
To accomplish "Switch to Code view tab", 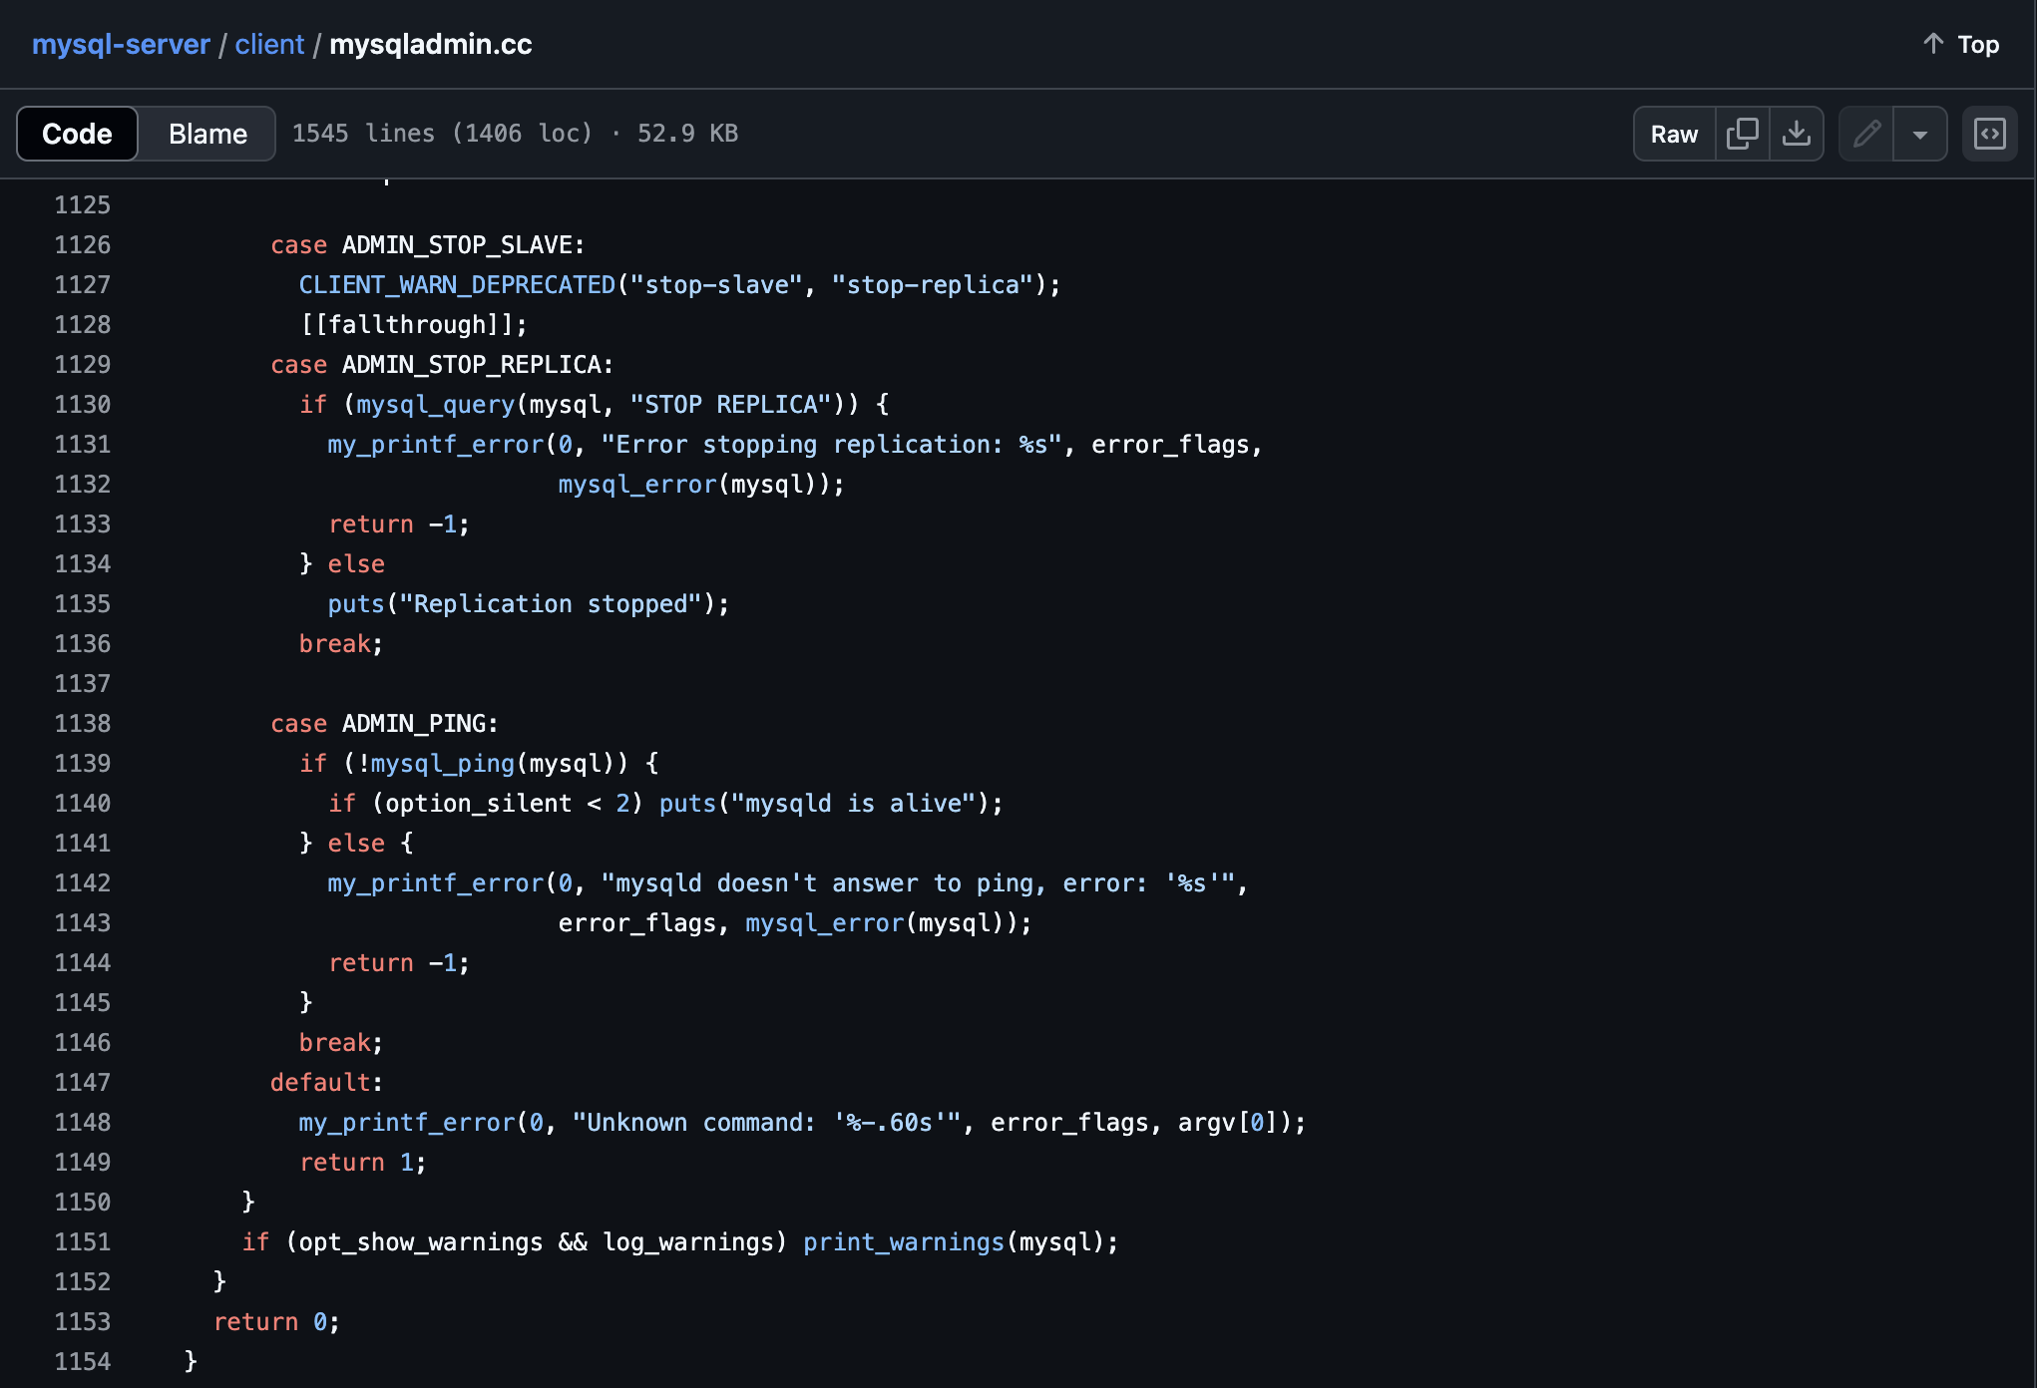I will [77, 134].
